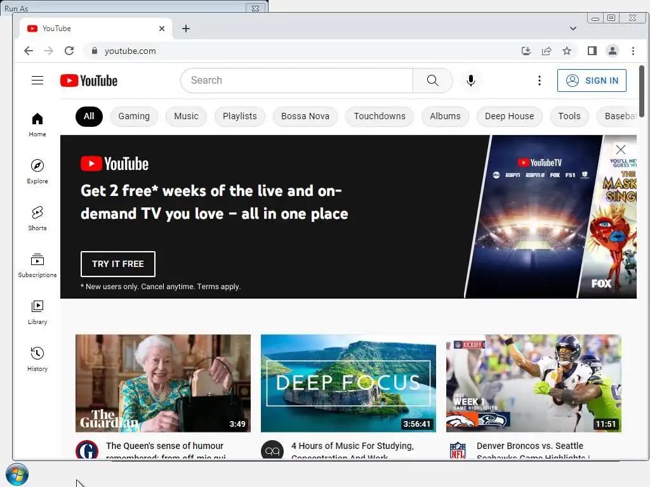View site info via lock icon
Viewport: 650px width, 487px height.
(x=95, y=51)
